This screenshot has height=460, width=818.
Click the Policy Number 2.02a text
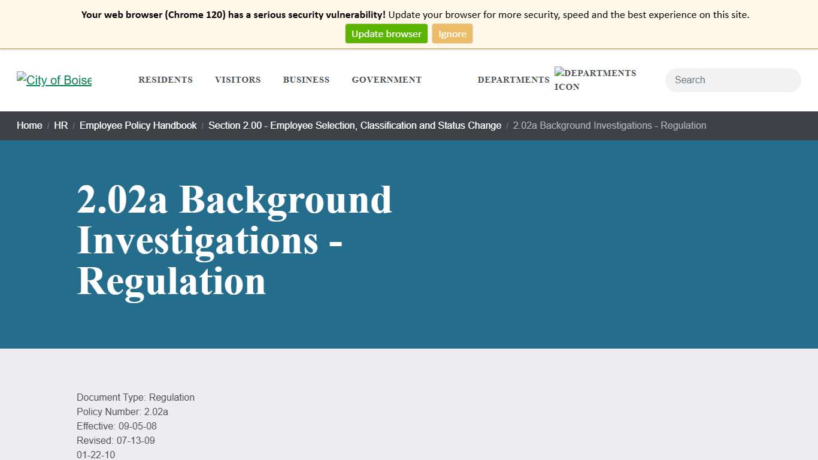point(122,411)
